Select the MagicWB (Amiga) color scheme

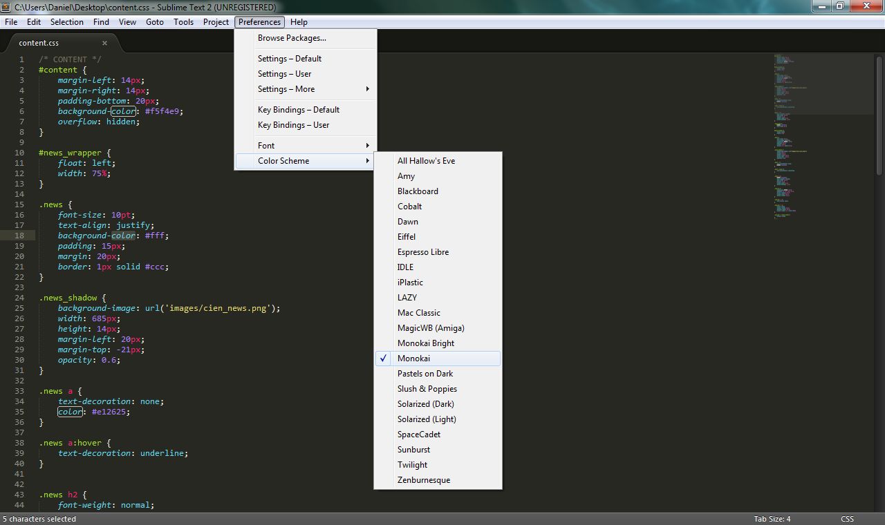[438, 328]
